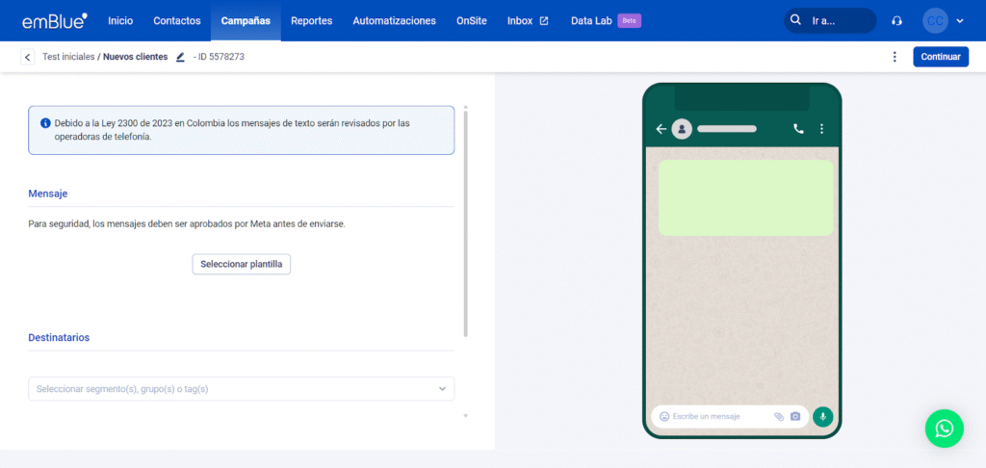Click the headset support icon
986x468 pixels.
(x=897, y=20)
